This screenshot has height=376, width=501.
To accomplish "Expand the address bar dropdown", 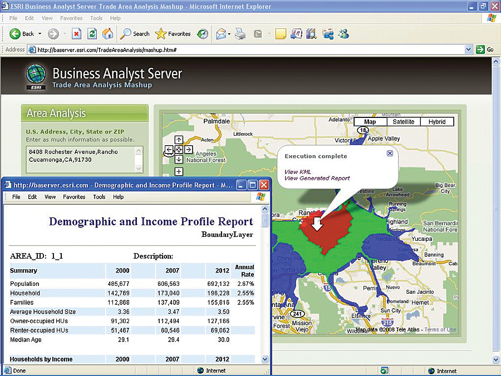I will click(x=468, y=50).
